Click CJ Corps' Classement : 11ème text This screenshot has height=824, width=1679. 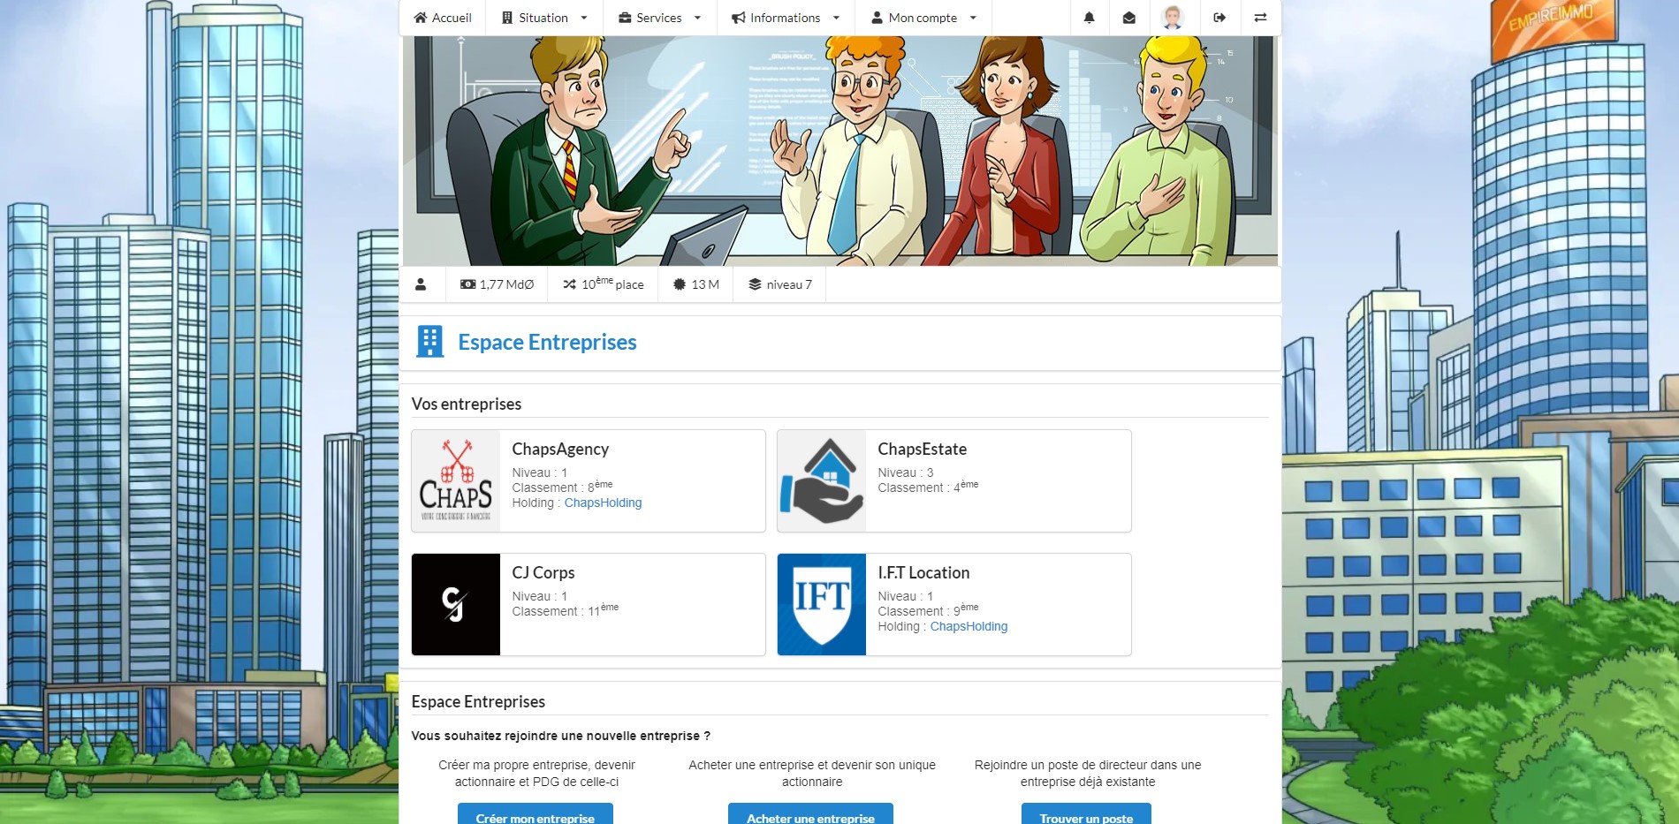pyautogui.click(x=566, y=610)
